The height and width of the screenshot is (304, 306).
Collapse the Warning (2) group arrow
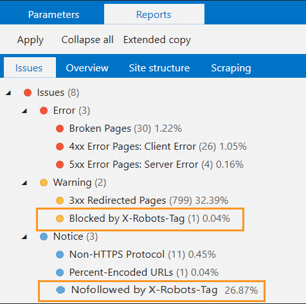coord(24,183)
